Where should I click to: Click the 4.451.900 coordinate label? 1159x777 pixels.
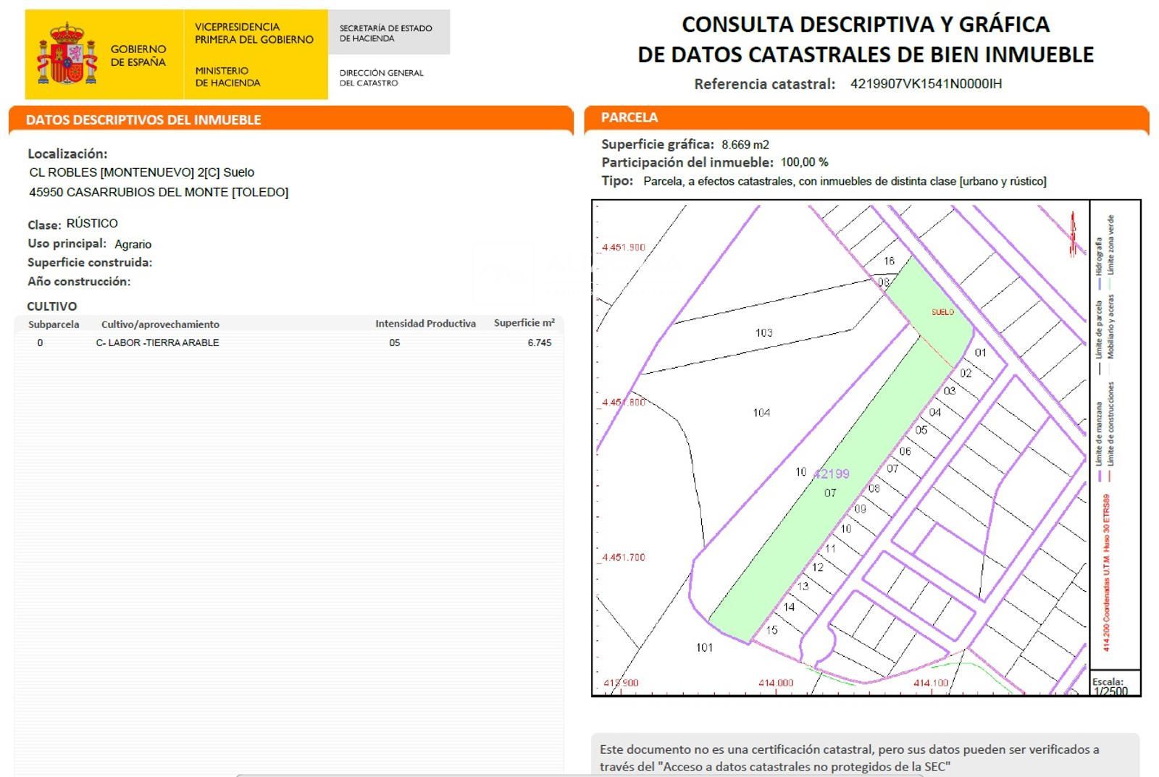(623, 248)
